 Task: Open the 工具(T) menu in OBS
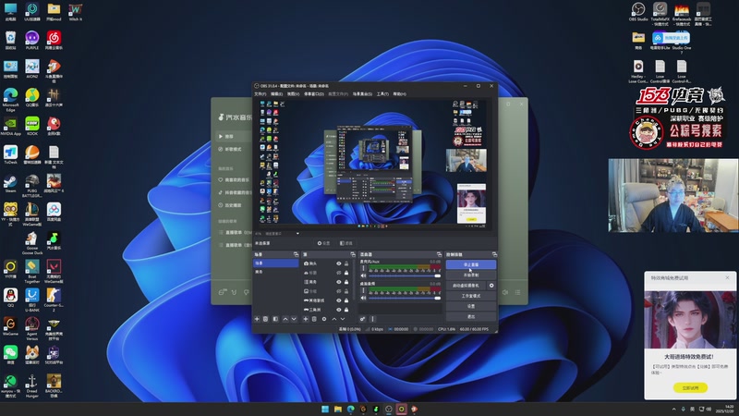(x=382, y=94)
